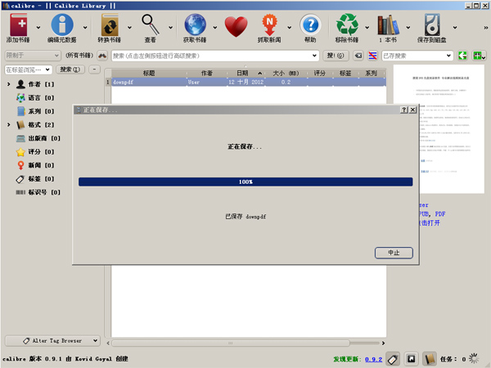Screen dimensions: 491x368
Task: Open dropdown arrow next to Convert books
Action: tap(129, 28)
